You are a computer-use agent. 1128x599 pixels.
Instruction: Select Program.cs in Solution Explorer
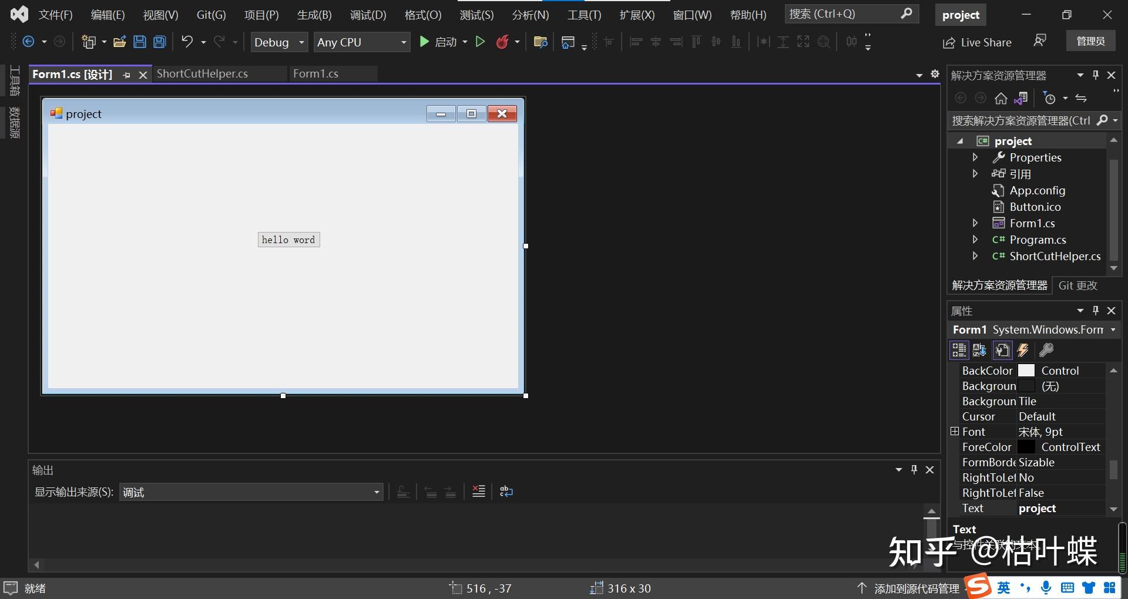pos(1038,240)
